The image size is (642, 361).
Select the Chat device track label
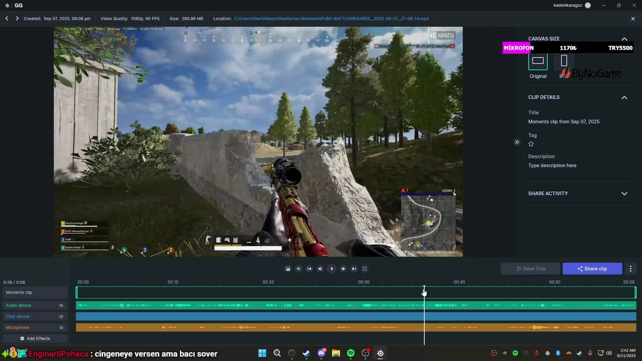pos(18,316)
